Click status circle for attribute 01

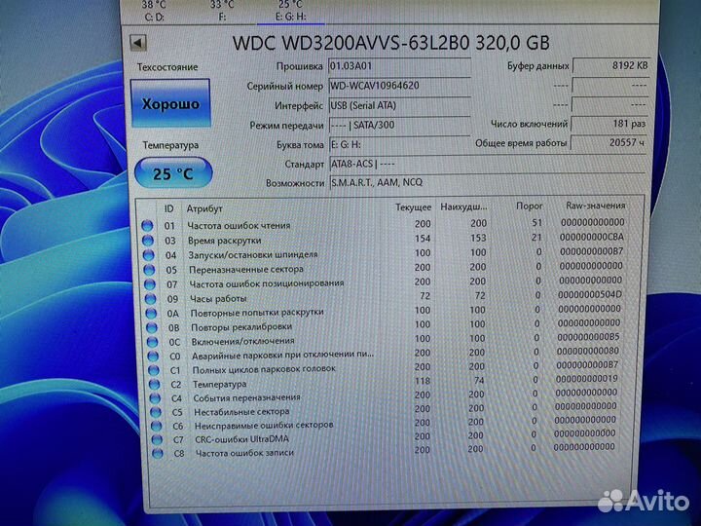[x=147, y=226]
